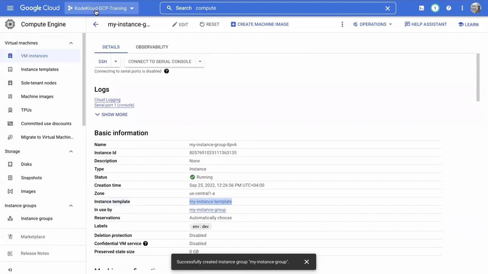Collapse the sidebar navigation panel

point(10,270)
